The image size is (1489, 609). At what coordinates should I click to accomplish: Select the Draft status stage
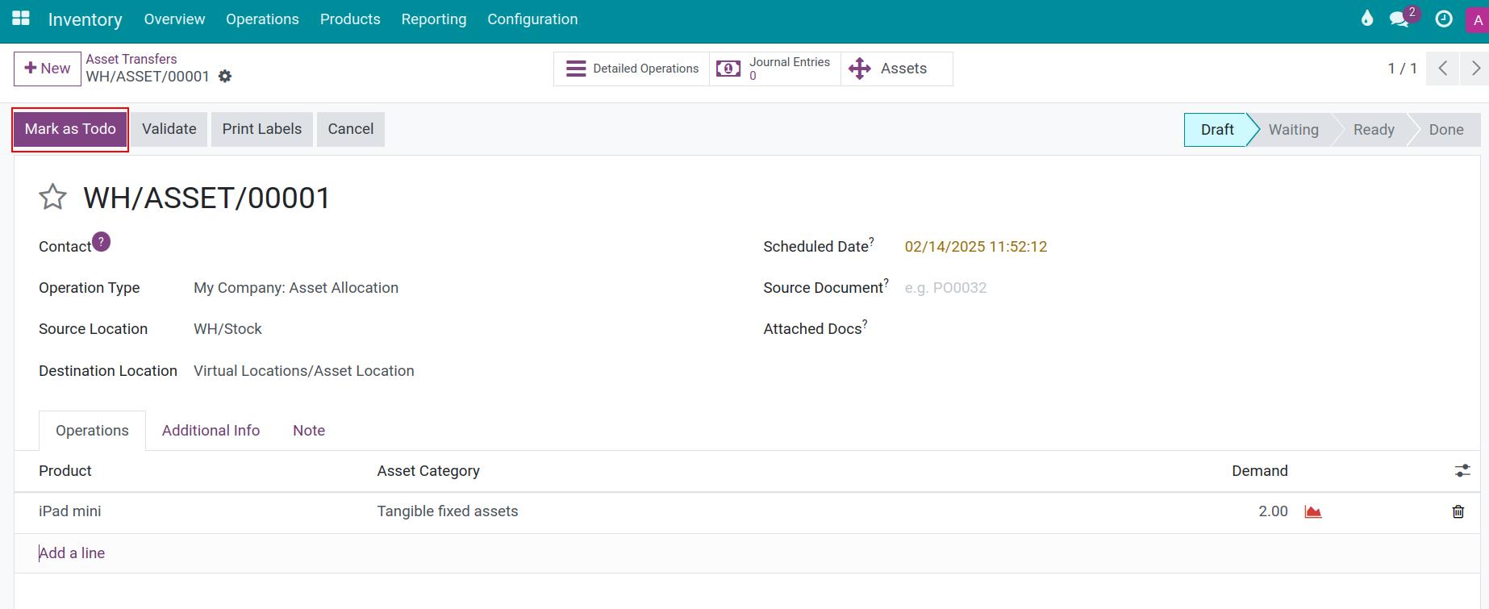[x=1216, y=129]
